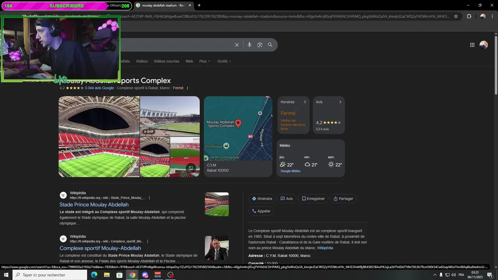Open the Google Météo link

[x=290, y=171]
